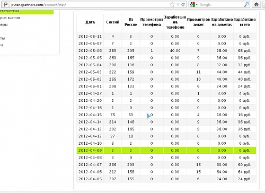Click the Из России value 205
The height and width of the screenshot is (193, 265).
click(x=131, y=51)
